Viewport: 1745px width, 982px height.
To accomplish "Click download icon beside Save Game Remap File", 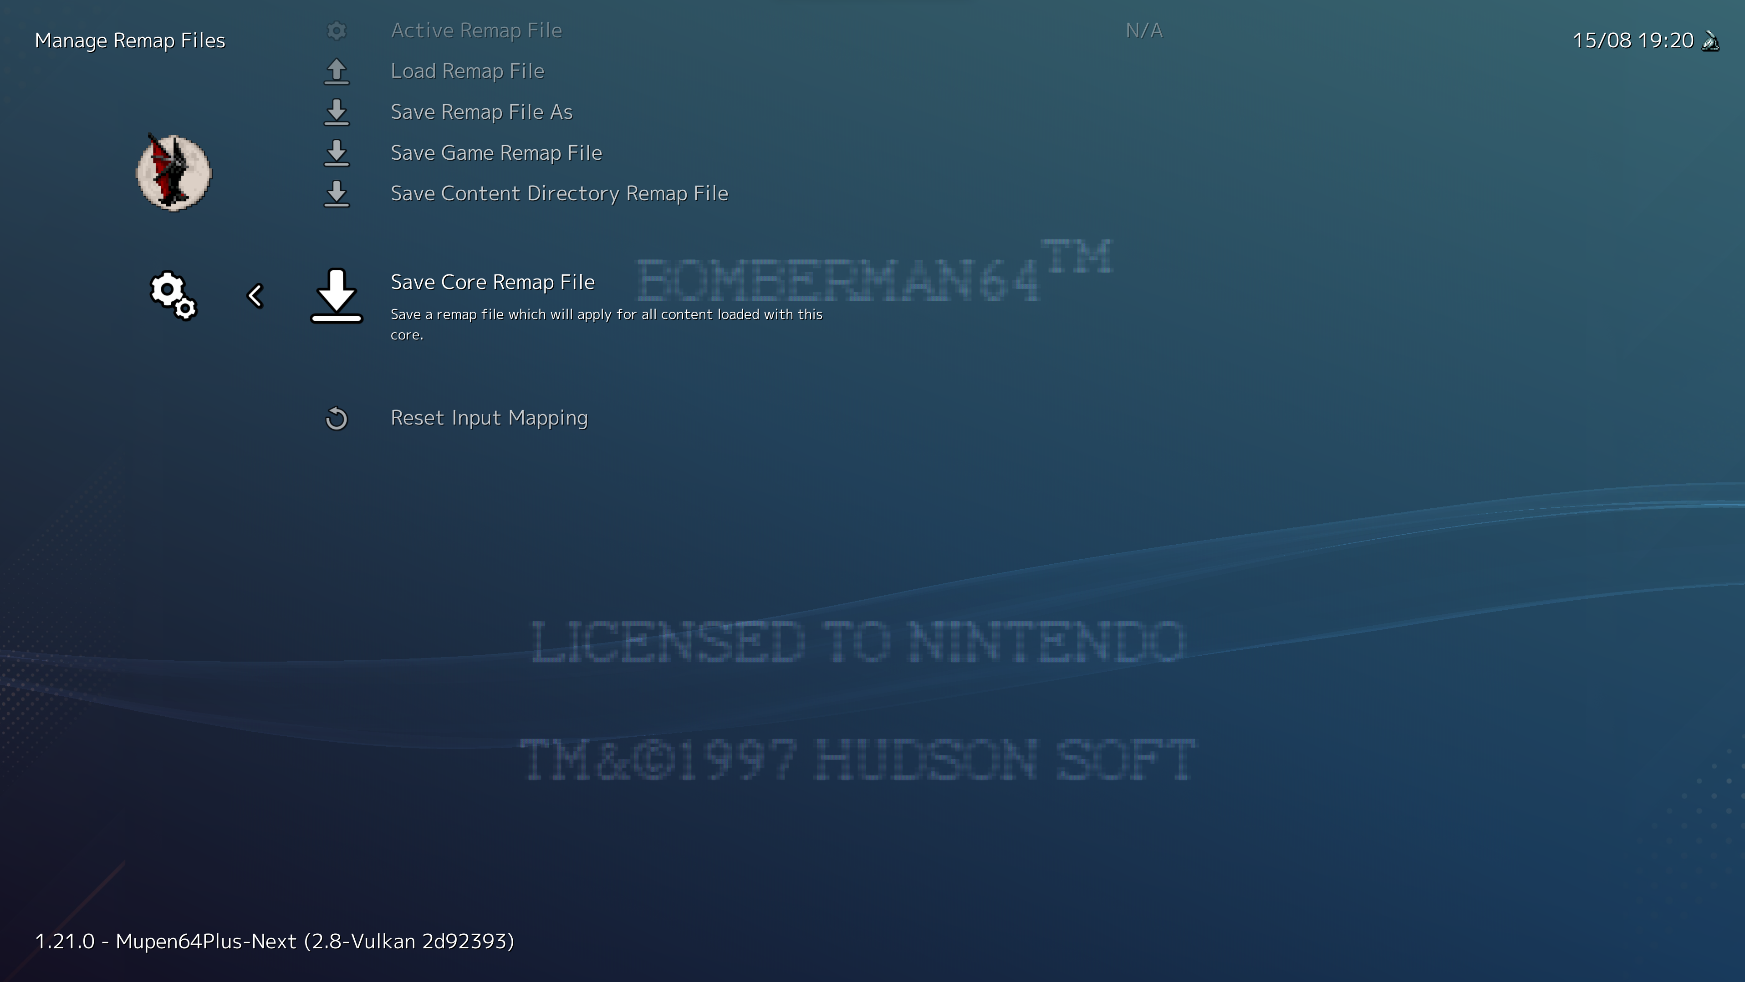I will [336, 153].
